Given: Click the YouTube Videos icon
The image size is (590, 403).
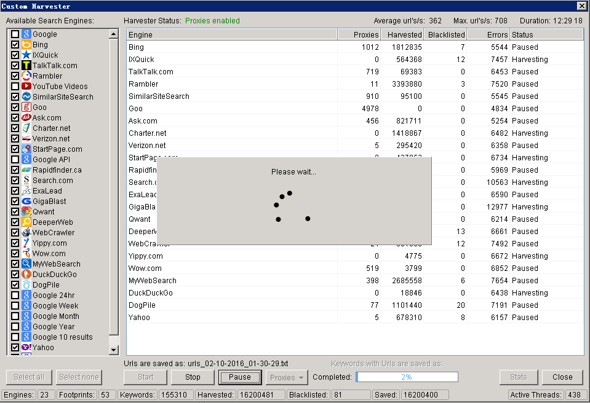Looking at the screenshot, I should (x=26, y=87).
